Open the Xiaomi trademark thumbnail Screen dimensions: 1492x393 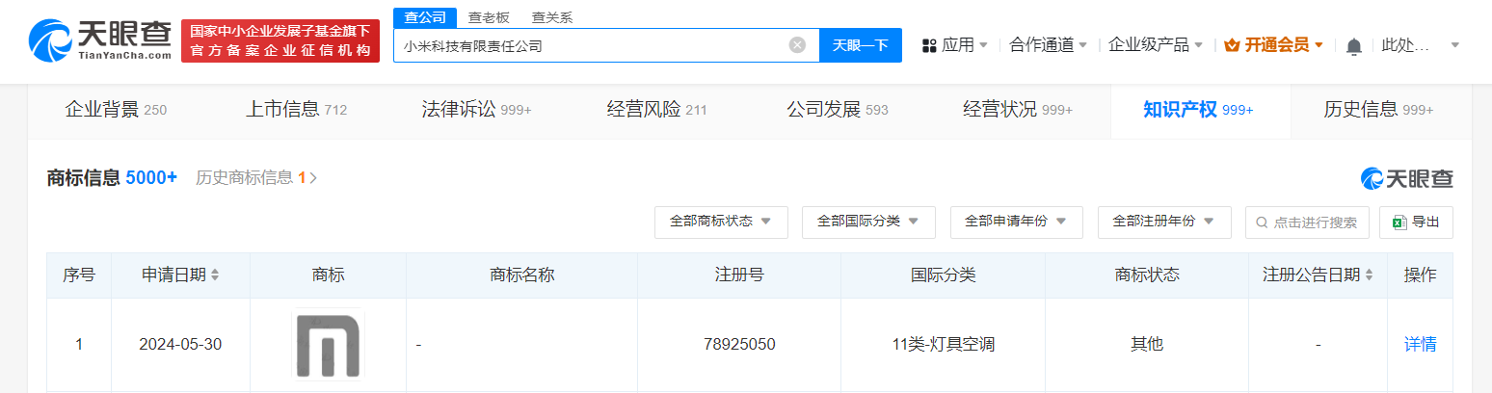(x=328, y=344)
